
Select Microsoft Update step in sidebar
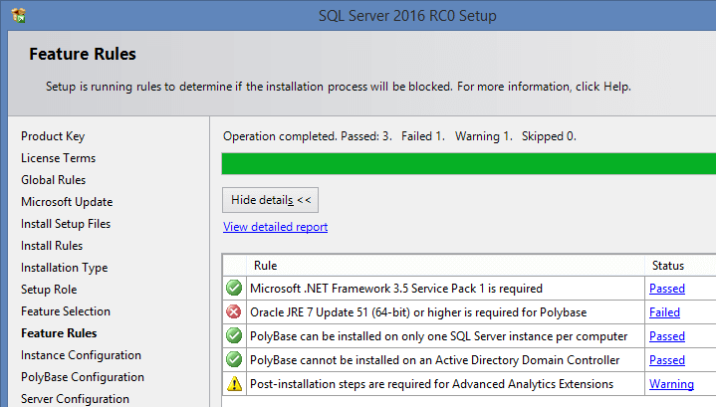(67, 202)
